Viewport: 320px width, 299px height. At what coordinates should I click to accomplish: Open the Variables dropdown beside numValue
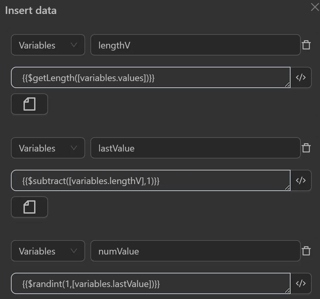tap(48, 251)
